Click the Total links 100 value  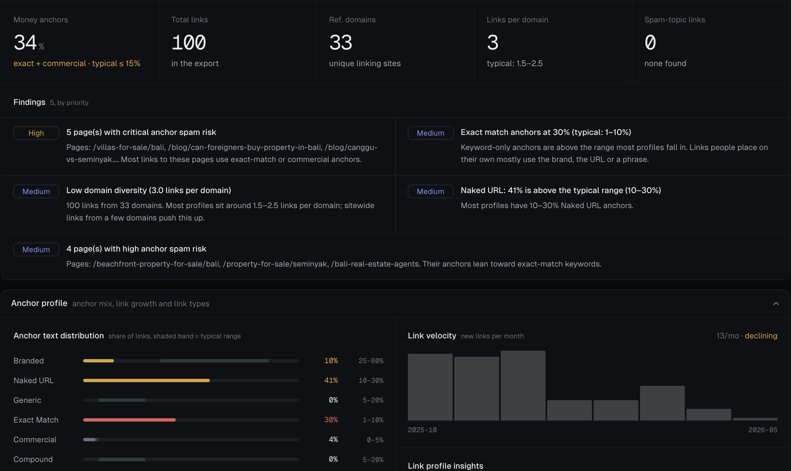pyautogui.click(x=189, y=42)
